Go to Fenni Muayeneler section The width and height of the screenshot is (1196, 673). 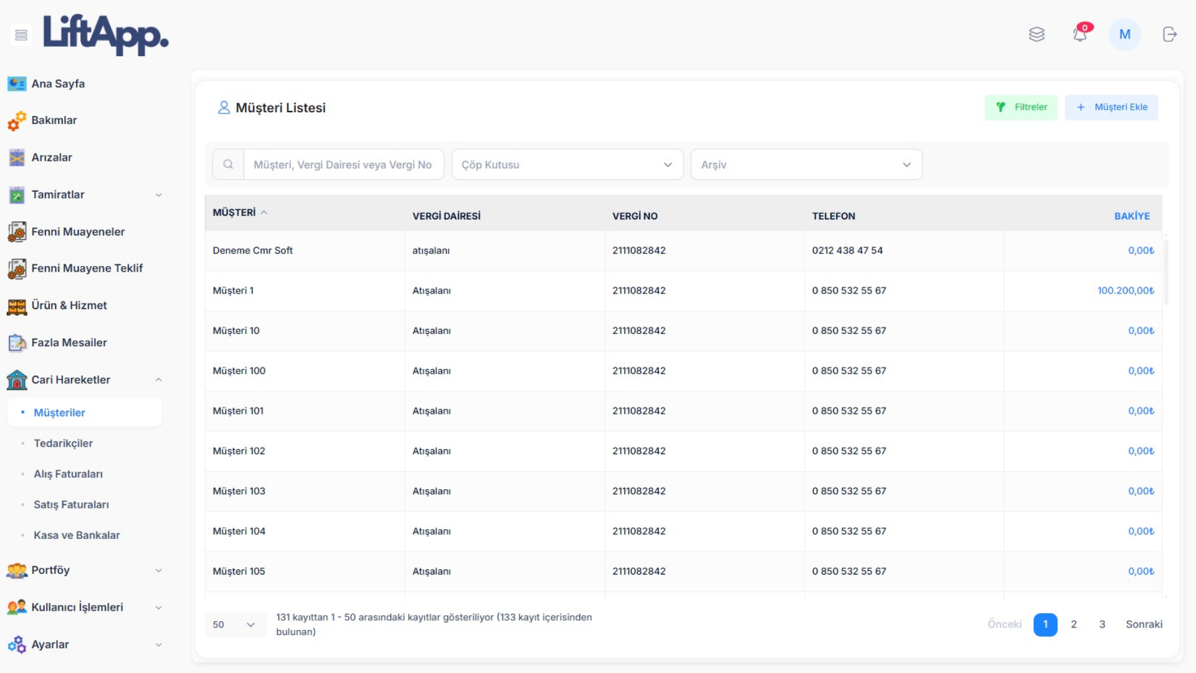coord(78,232)
